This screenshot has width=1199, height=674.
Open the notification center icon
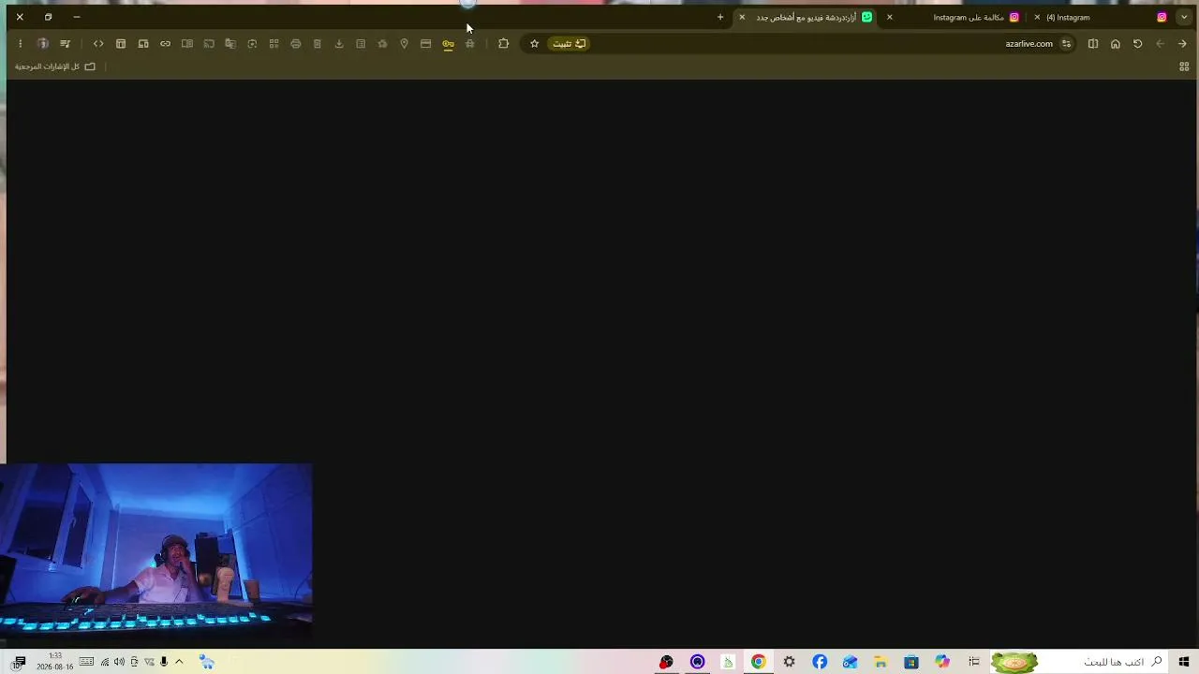coord(19,663)
